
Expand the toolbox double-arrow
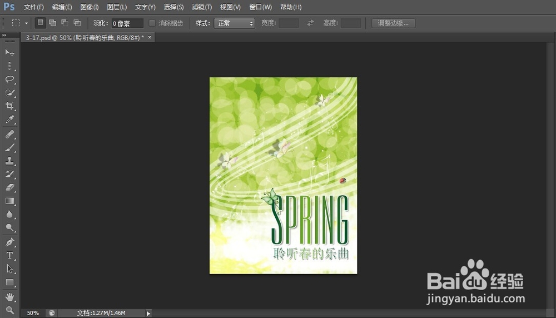point(4,36)
